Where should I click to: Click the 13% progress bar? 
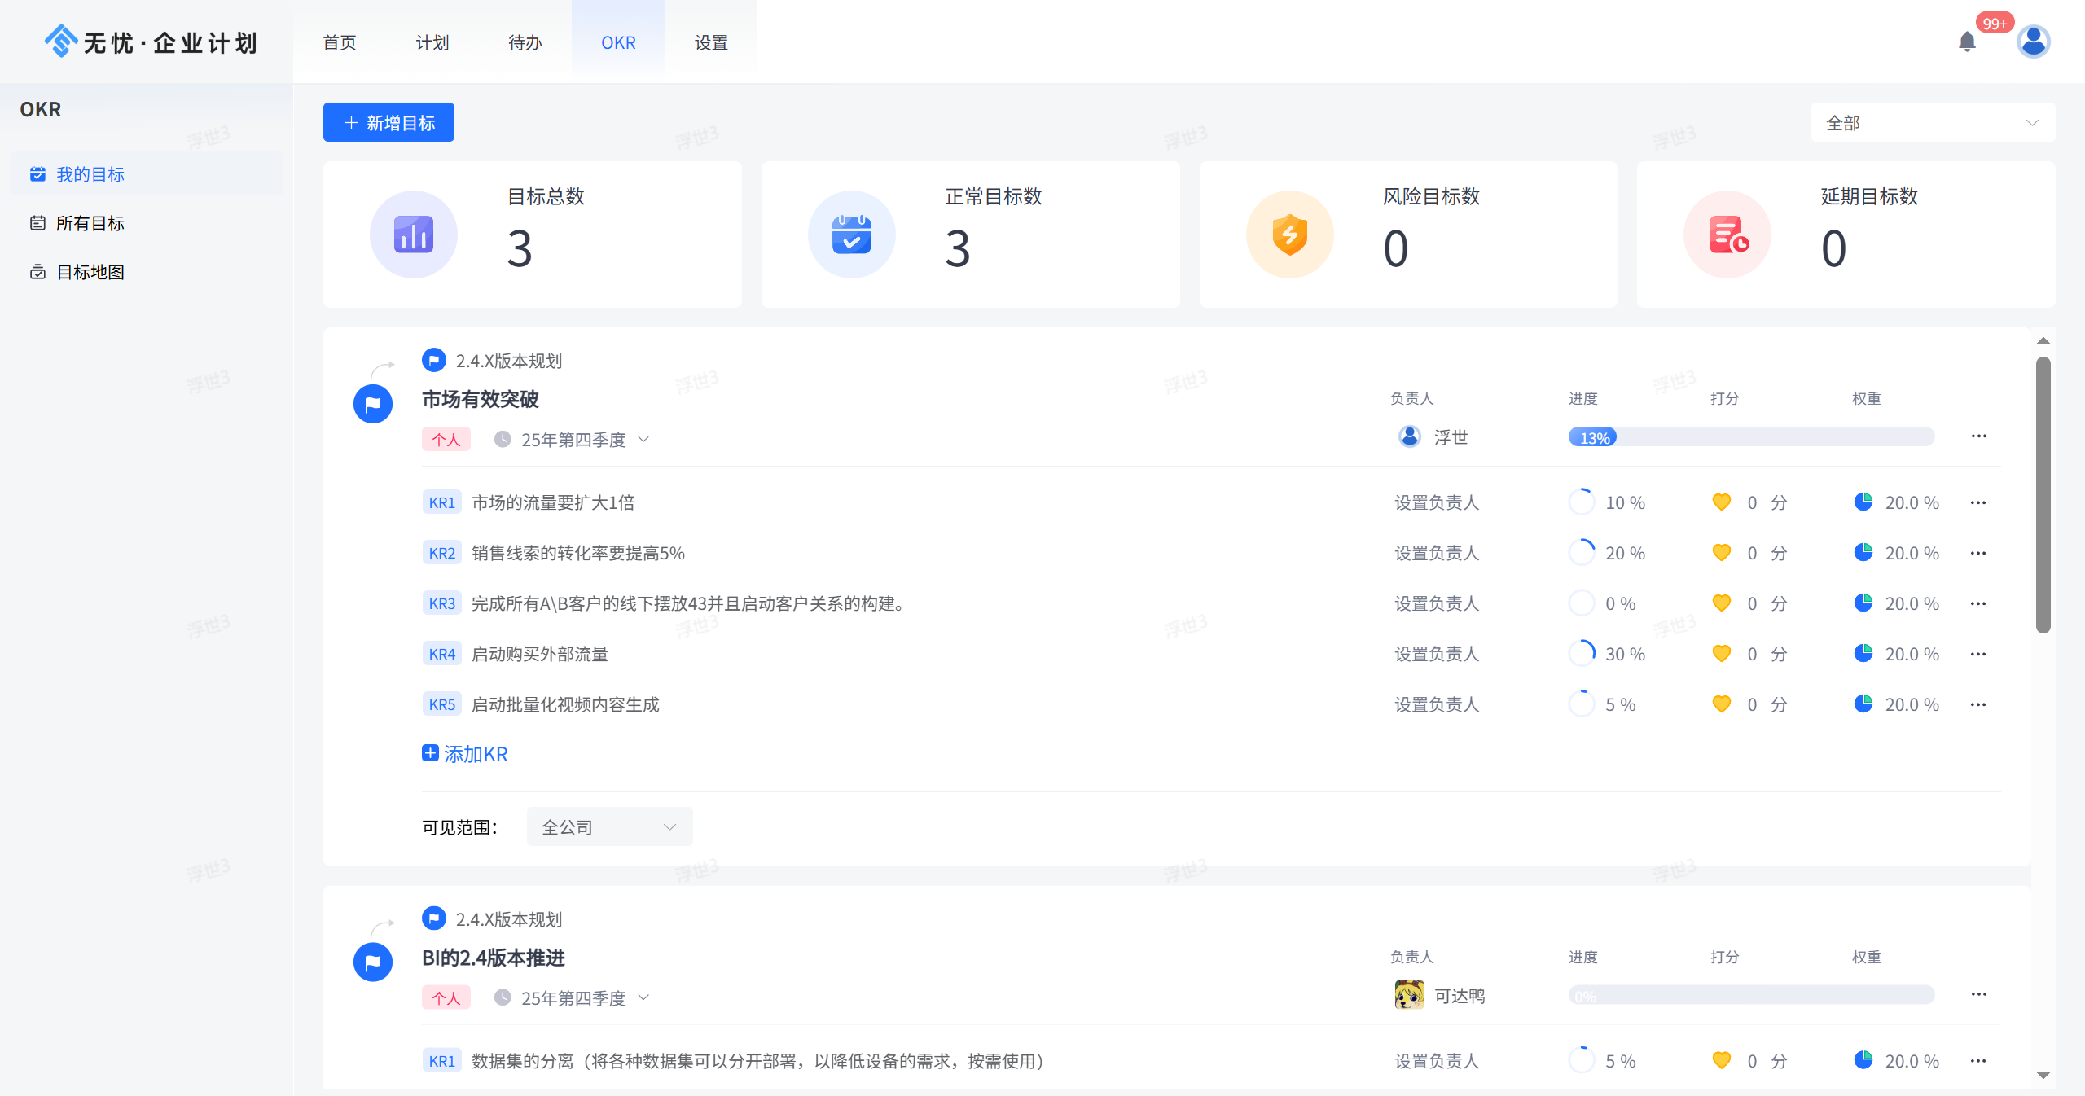pos(1751,437)
